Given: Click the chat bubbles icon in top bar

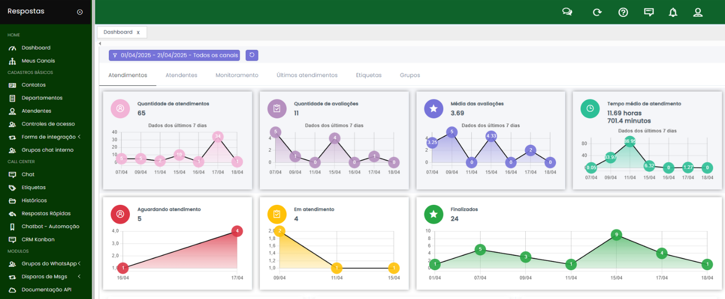Looking at the screenshot, I should click(x=567, y=12).
